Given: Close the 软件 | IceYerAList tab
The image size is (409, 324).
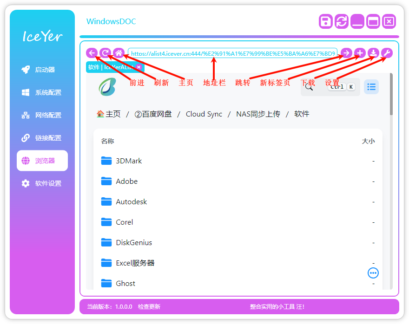Looking at the screenshot, I should [x=139, y=67].
